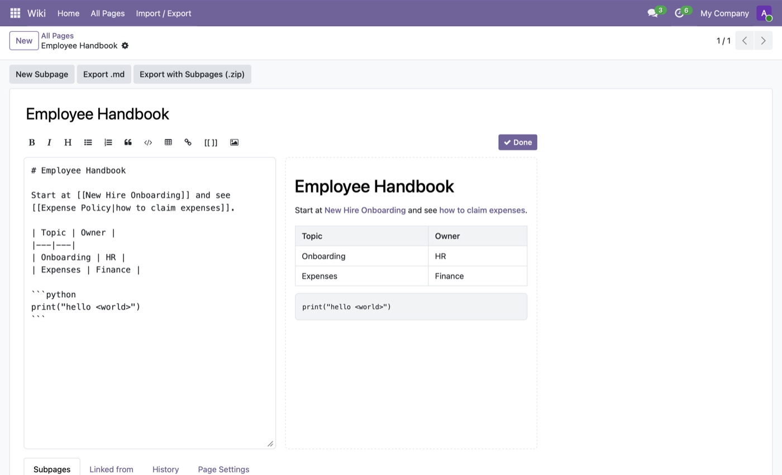The image size is (782, 475).
Task: Apply italic formatting in editor toolbar
Action: (49, 142)
